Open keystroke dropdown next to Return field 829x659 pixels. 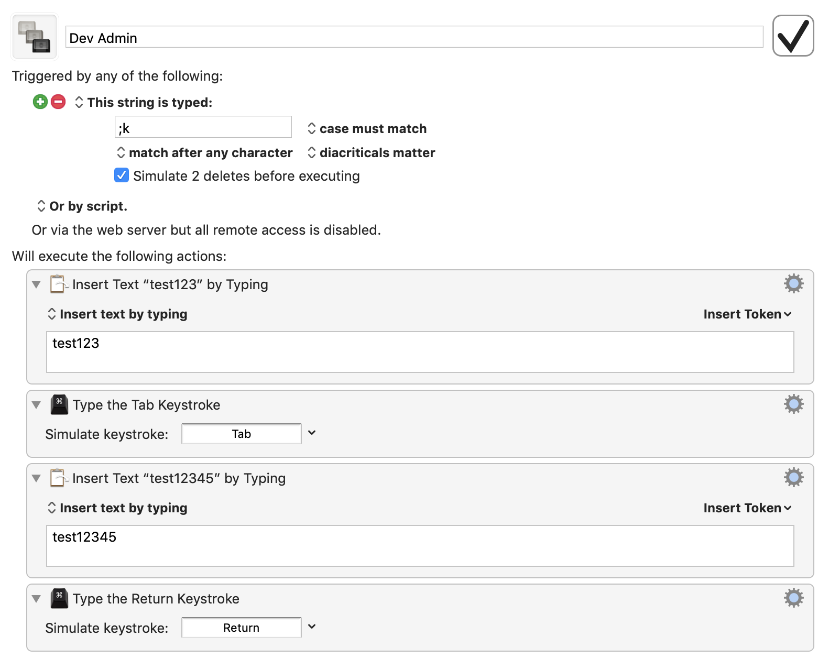[312, 627]
